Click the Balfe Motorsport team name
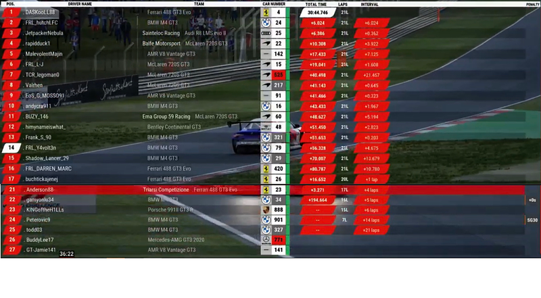The width and height of the screenshot is (541, 298). point(162,43)
